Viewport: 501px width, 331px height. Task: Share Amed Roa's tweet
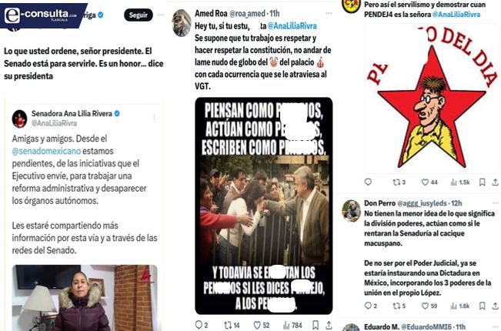(329, 326)
